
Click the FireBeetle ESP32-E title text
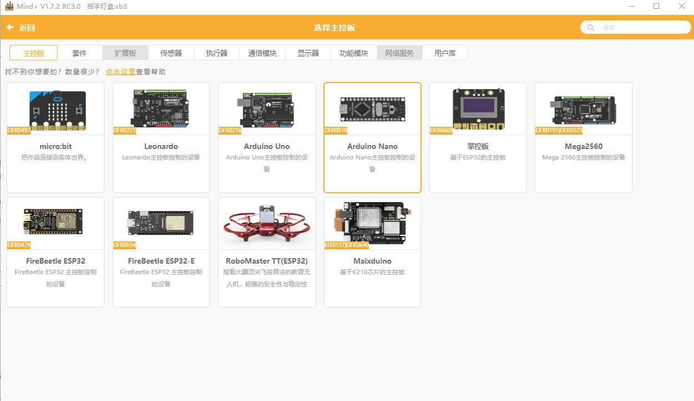(161, 261)
